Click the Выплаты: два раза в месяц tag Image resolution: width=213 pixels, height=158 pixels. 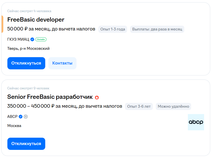click(157, 29)
